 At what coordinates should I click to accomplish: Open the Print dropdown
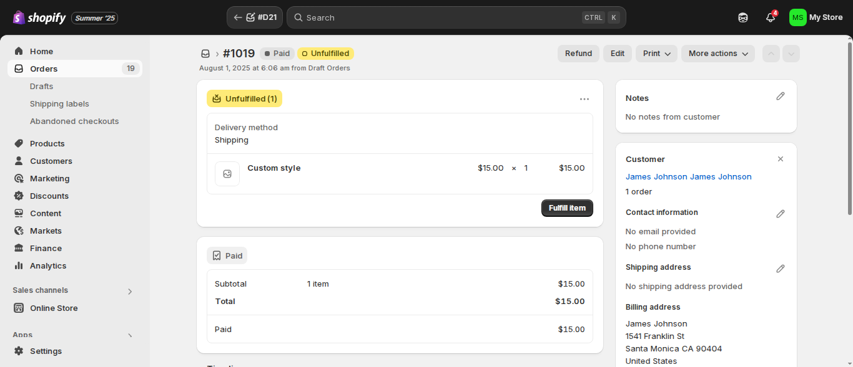657,54
